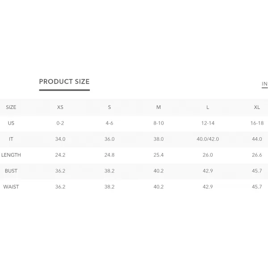Select the IT row label
268x268 pixels.
point(11,139)
